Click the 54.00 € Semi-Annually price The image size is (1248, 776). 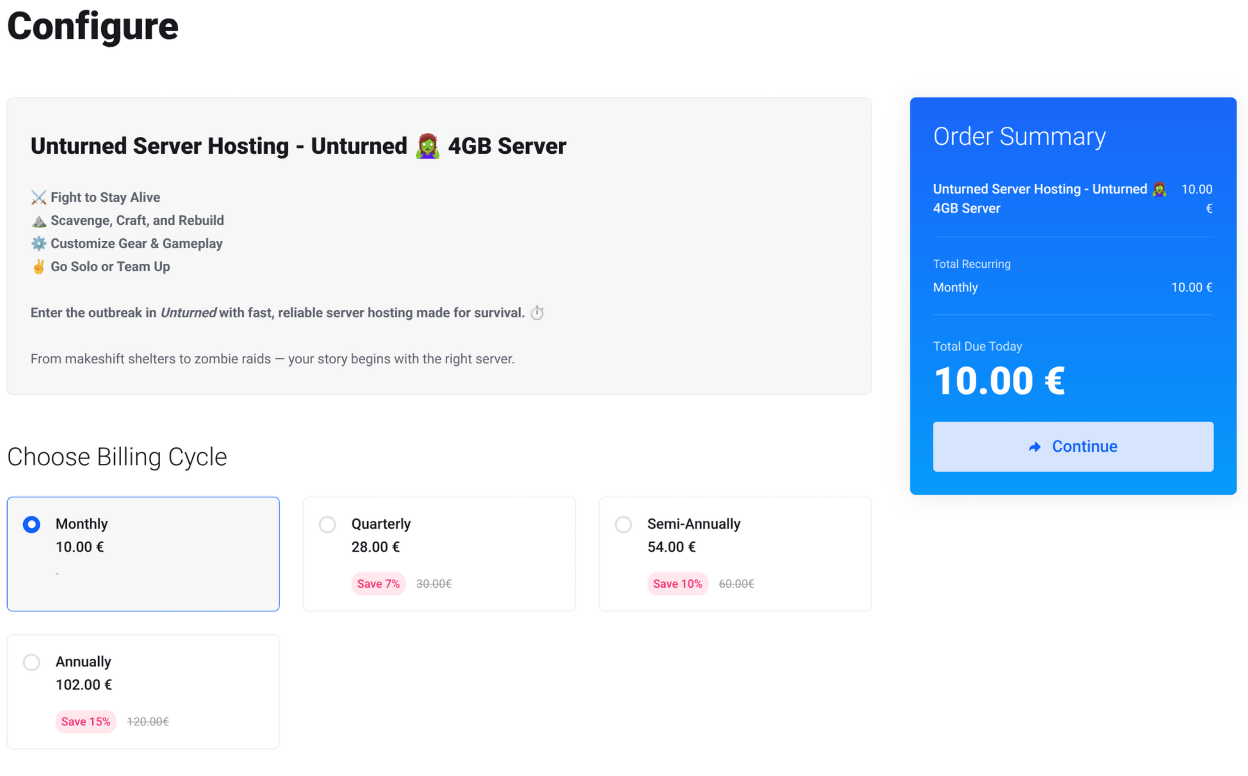[671, 547]
